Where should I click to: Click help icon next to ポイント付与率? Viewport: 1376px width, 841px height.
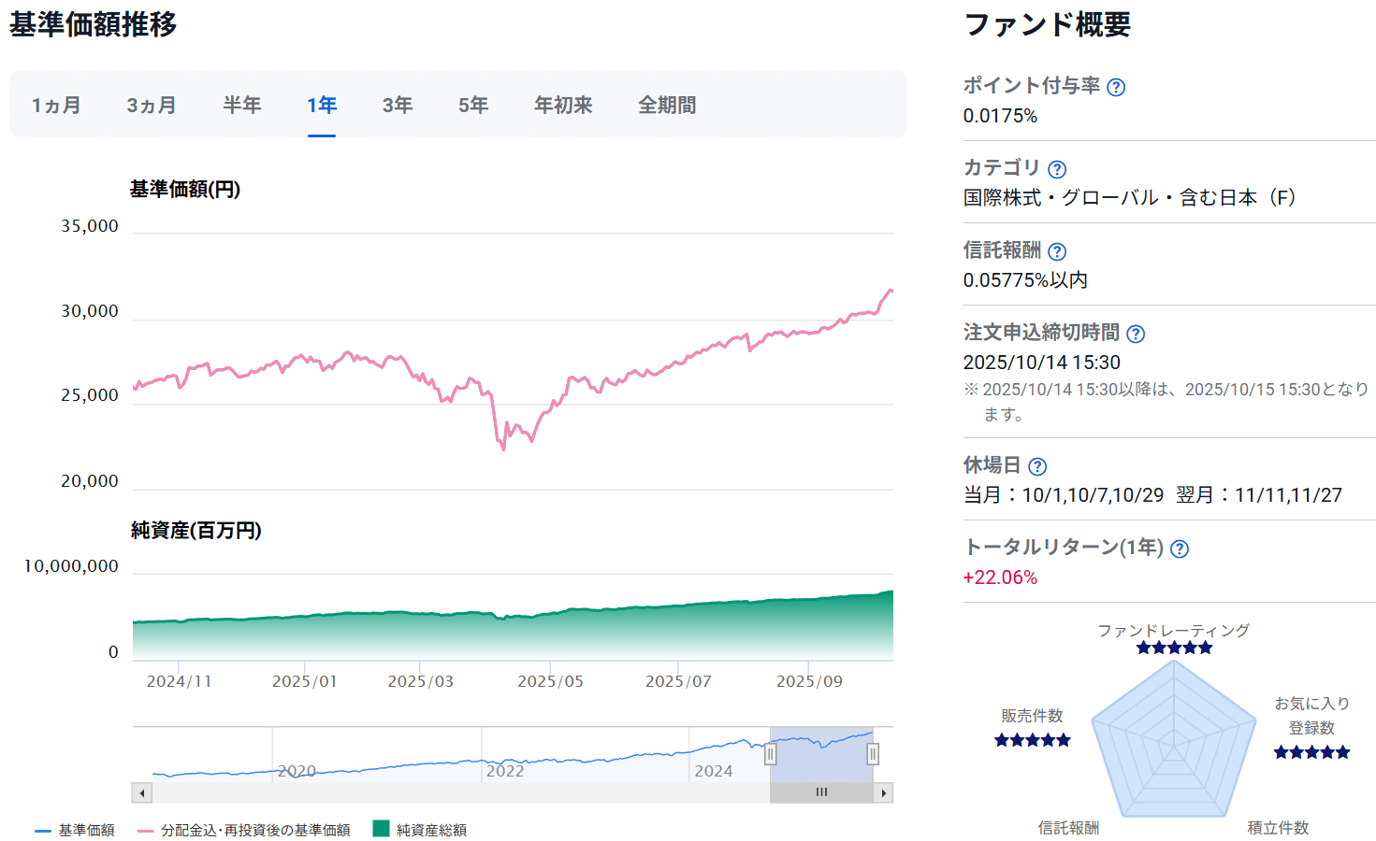[1116, 87]
